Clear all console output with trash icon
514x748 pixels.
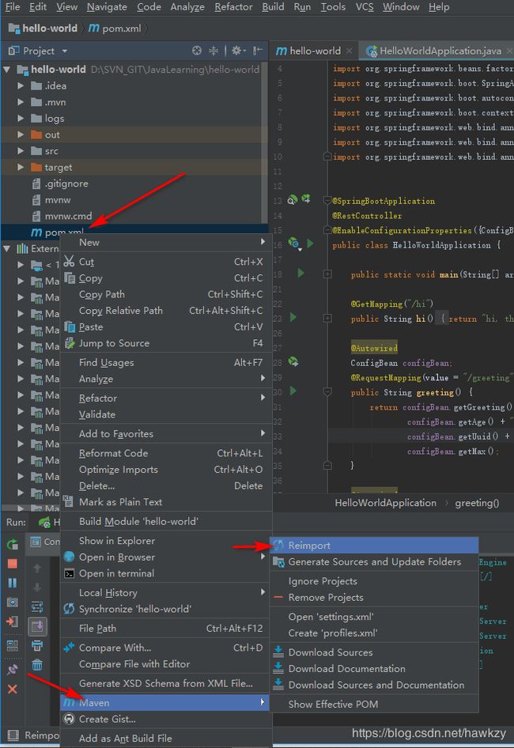pyautogui.click(x=37, y=664)
